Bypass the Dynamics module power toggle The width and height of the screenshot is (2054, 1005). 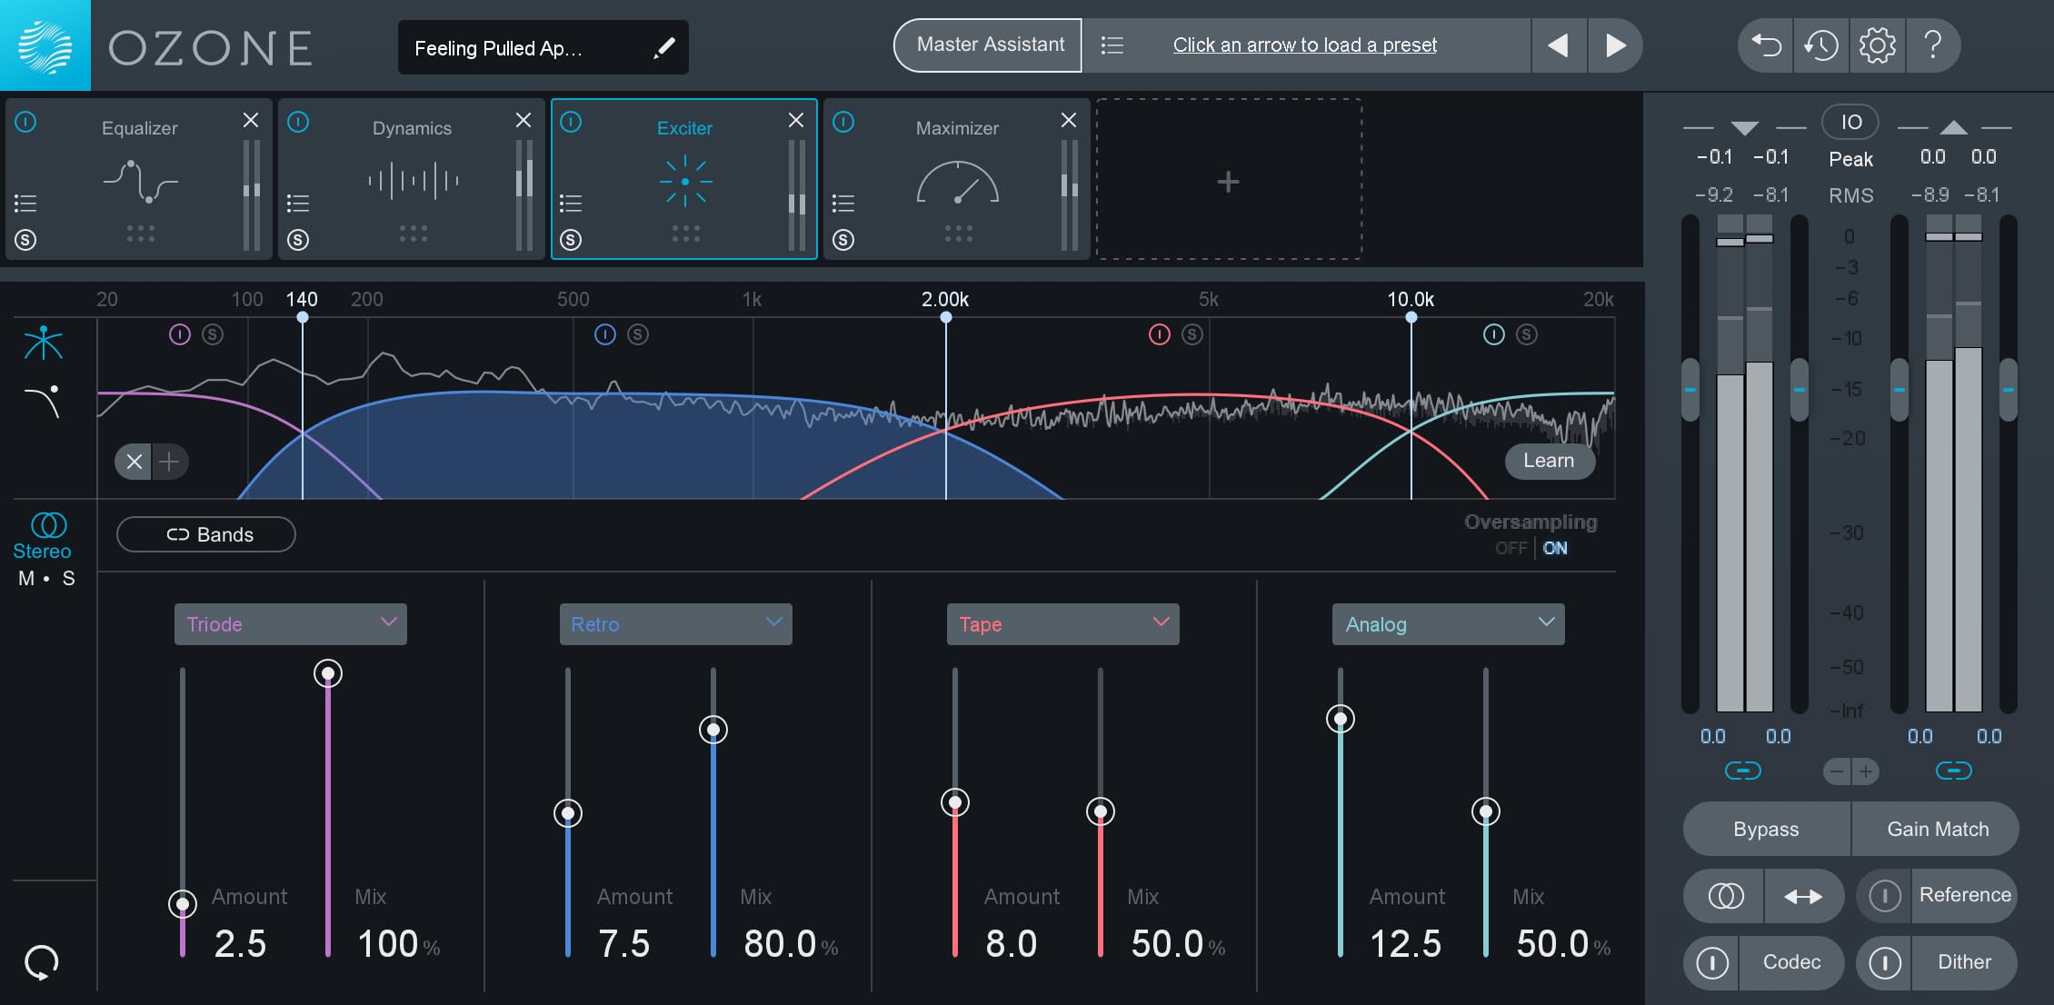click(298, 122)
